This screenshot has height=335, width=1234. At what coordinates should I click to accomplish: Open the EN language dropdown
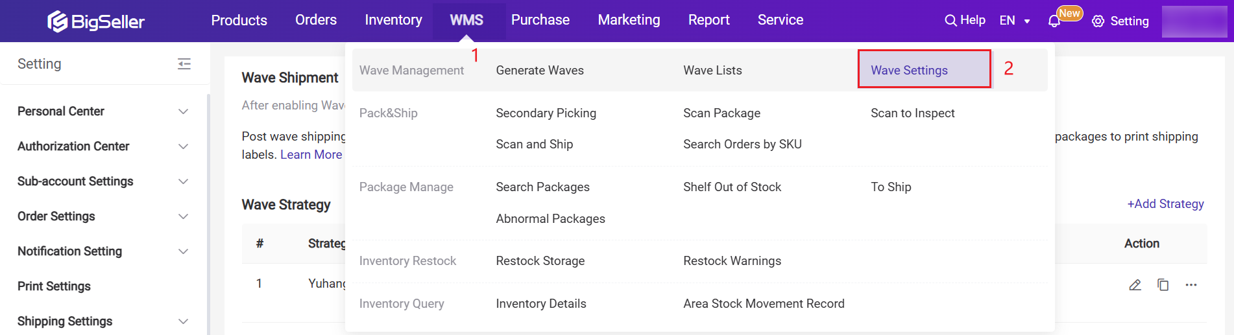point(1015,21)
